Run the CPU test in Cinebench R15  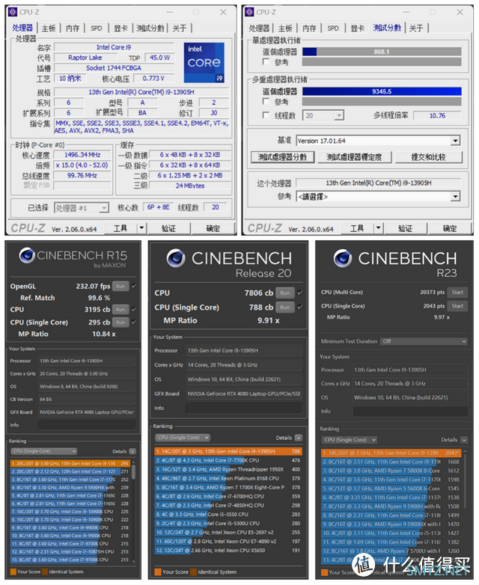(x=120, y=309)
